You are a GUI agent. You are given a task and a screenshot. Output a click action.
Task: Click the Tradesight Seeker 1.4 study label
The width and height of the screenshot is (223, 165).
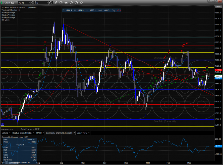11,10
